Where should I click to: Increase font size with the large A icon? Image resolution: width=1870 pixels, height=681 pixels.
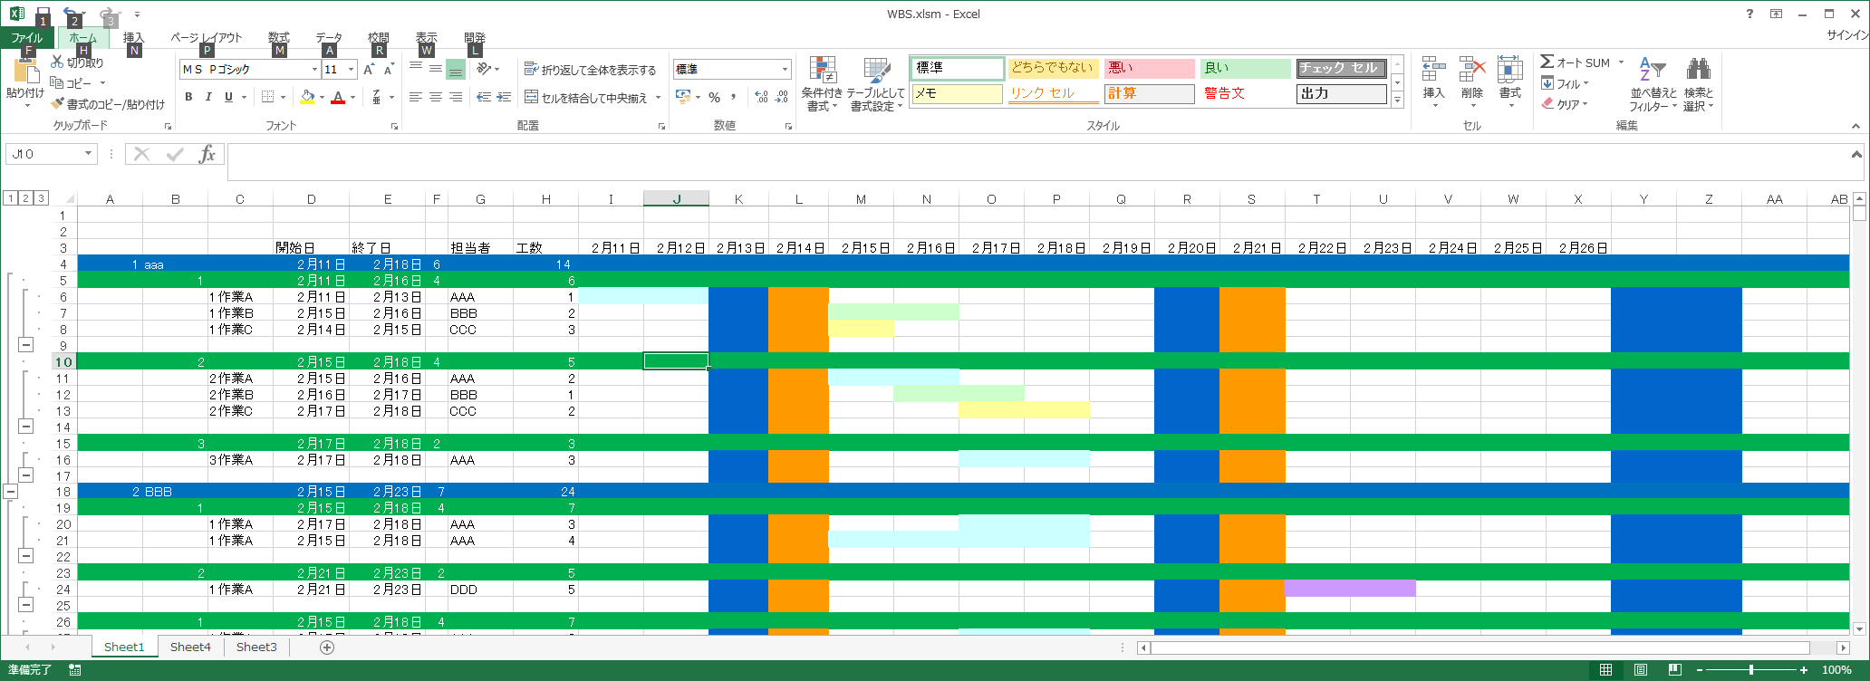[369, 70]
